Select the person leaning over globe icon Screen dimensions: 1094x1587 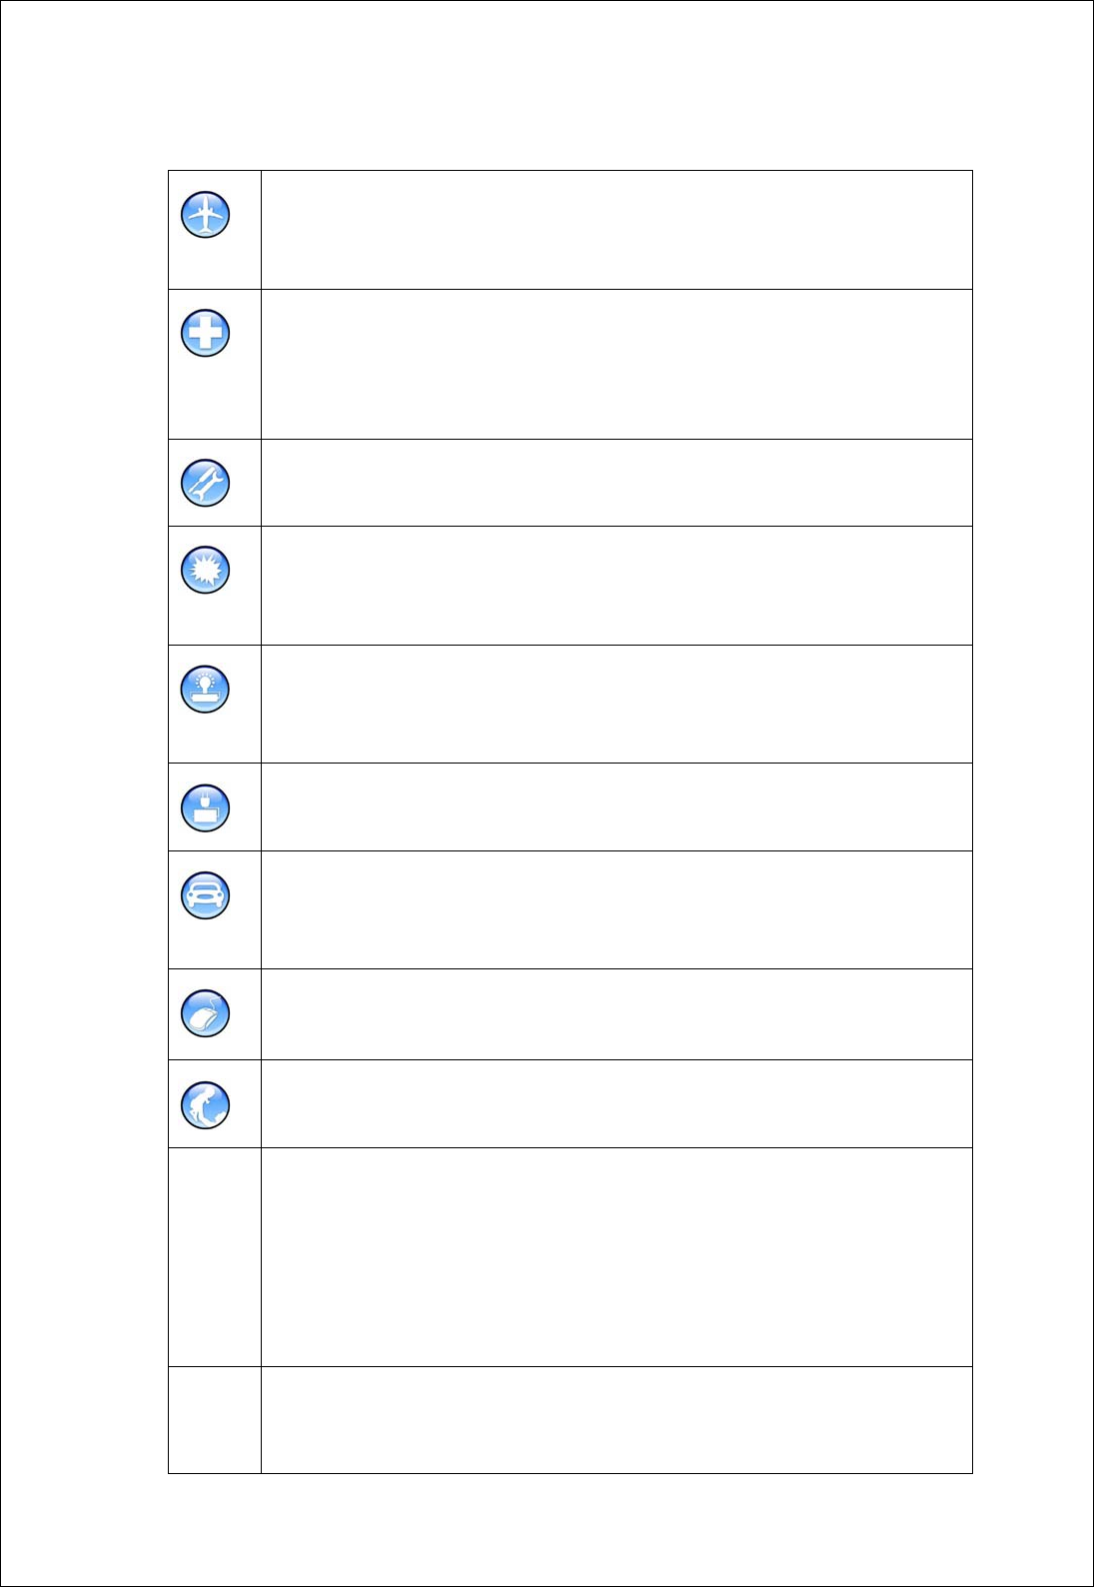pyautogui.click(x=206, y=1104)
